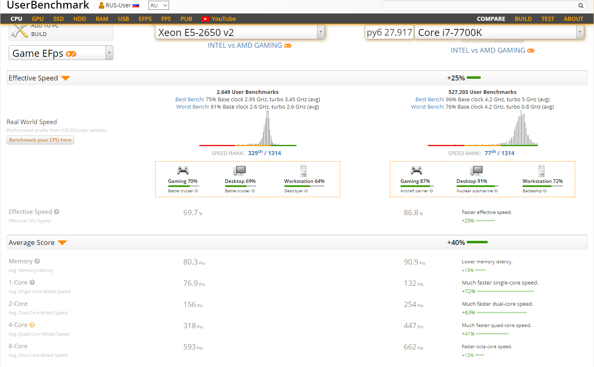The width and height of the screenshot is (594, 367).
Task: Click into the search input field
Action: pos(479,6)
